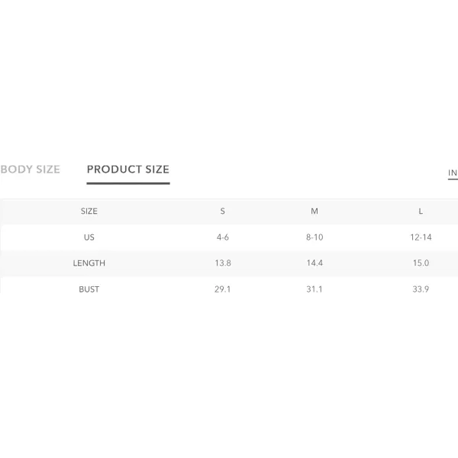Click the M column header
This screenshot has height=458, width=458.
coord(314,211)
